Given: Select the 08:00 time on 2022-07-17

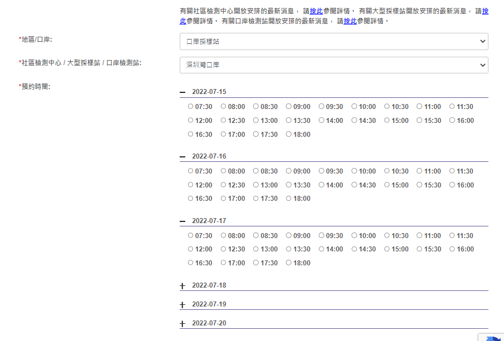Looking at the screenshot, I should point(223,235).
